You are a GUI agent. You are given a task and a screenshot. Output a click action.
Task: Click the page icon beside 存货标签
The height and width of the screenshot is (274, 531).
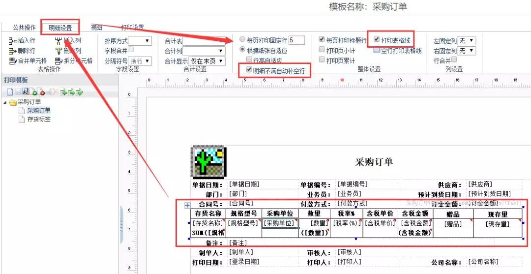(22, 119)
